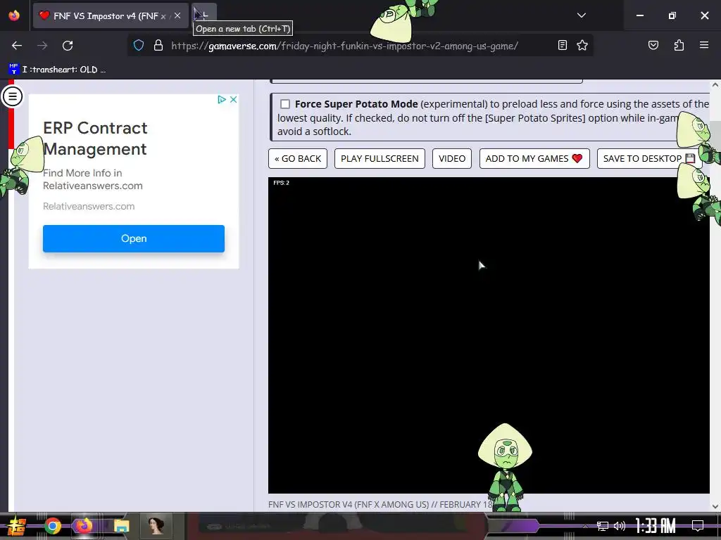Open the Firefox application menu
This screenshot has width=721, height=540.
click(704, 45)
